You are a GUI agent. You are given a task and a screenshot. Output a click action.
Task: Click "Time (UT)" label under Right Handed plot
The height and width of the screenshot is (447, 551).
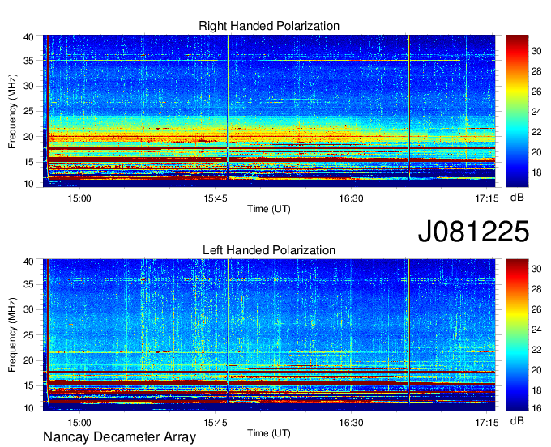click(x=269, y=209)
